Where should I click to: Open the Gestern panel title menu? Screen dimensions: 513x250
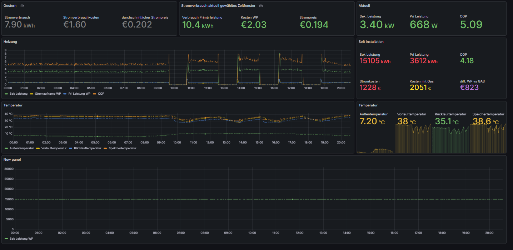click(x=10, y=6)
